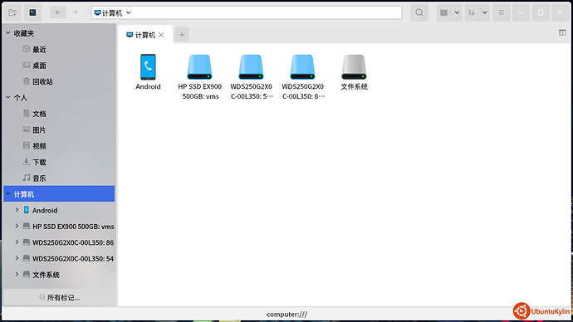Select the highlighted 计算机 sidebar row
This screenshot has height=322, width=573.
click(x=59, y=194)
